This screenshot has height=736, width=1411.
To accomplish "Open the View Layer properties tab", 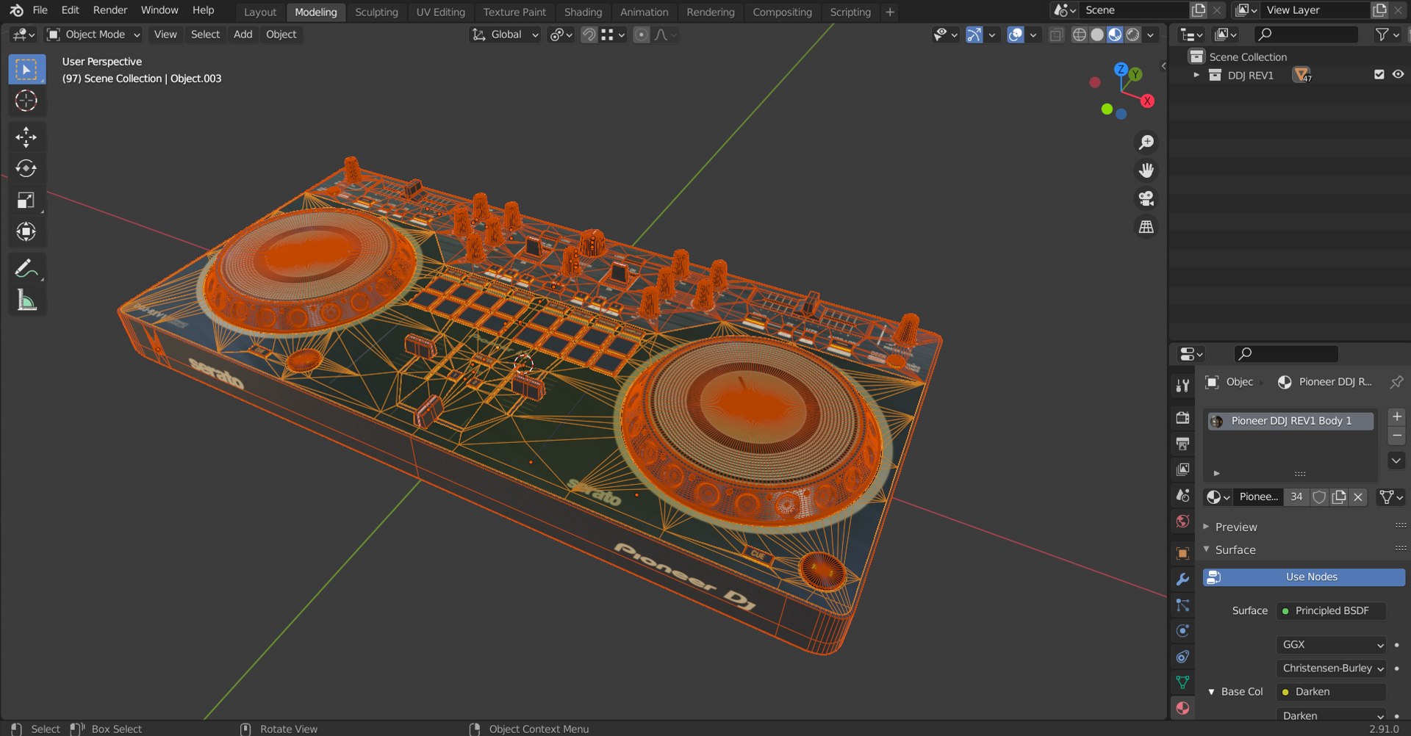I will click(x=1182, y=469).
